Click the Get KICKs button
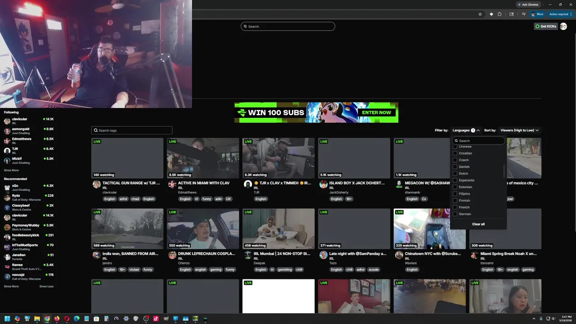Image resolution: width=576 pixels, height=324 pixels. (x=546, y=26)
